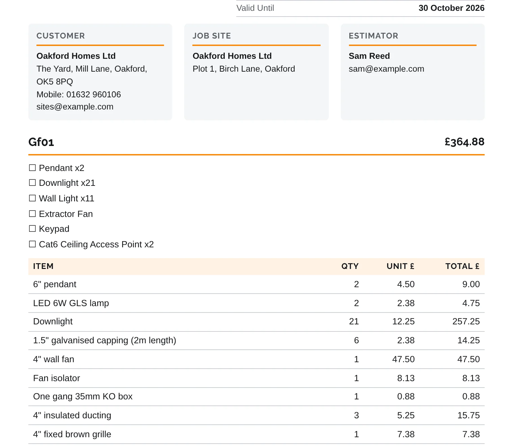Select the 6" pendant item row name
The height and width of the screenshot is (446, 513).
[55, 284]
